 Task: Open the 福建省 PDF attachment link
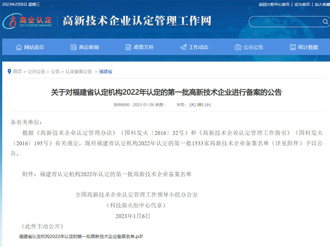[x=81, y=236]
